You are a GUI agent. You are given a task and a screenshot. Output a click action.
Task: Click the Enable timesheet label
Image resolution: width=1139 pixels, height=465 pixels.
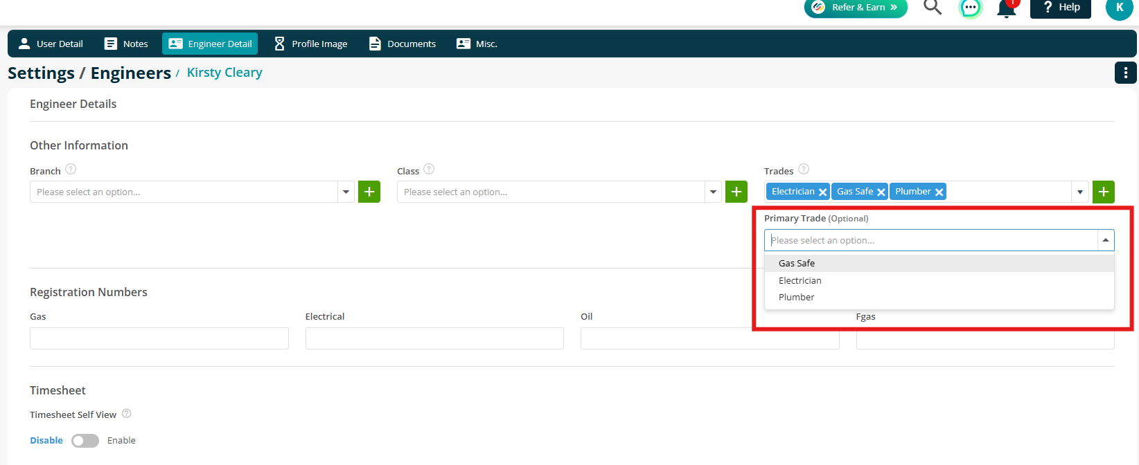pos(121,441)
